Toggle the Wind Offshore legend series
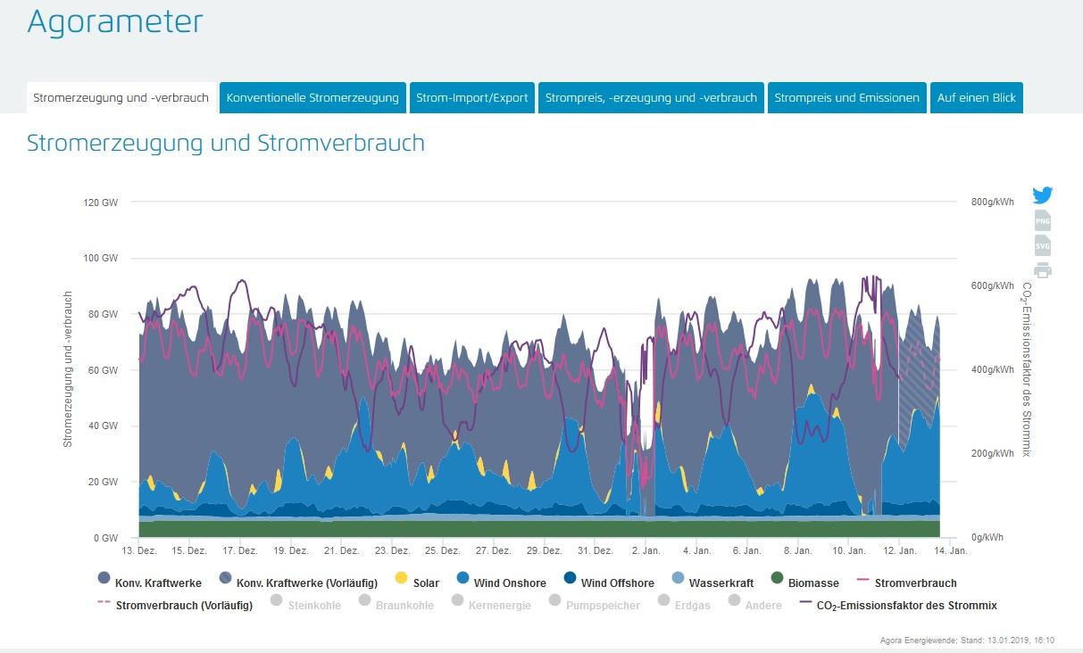The width and height of the screenshot is (1083, 653). (x=609, y=583)
